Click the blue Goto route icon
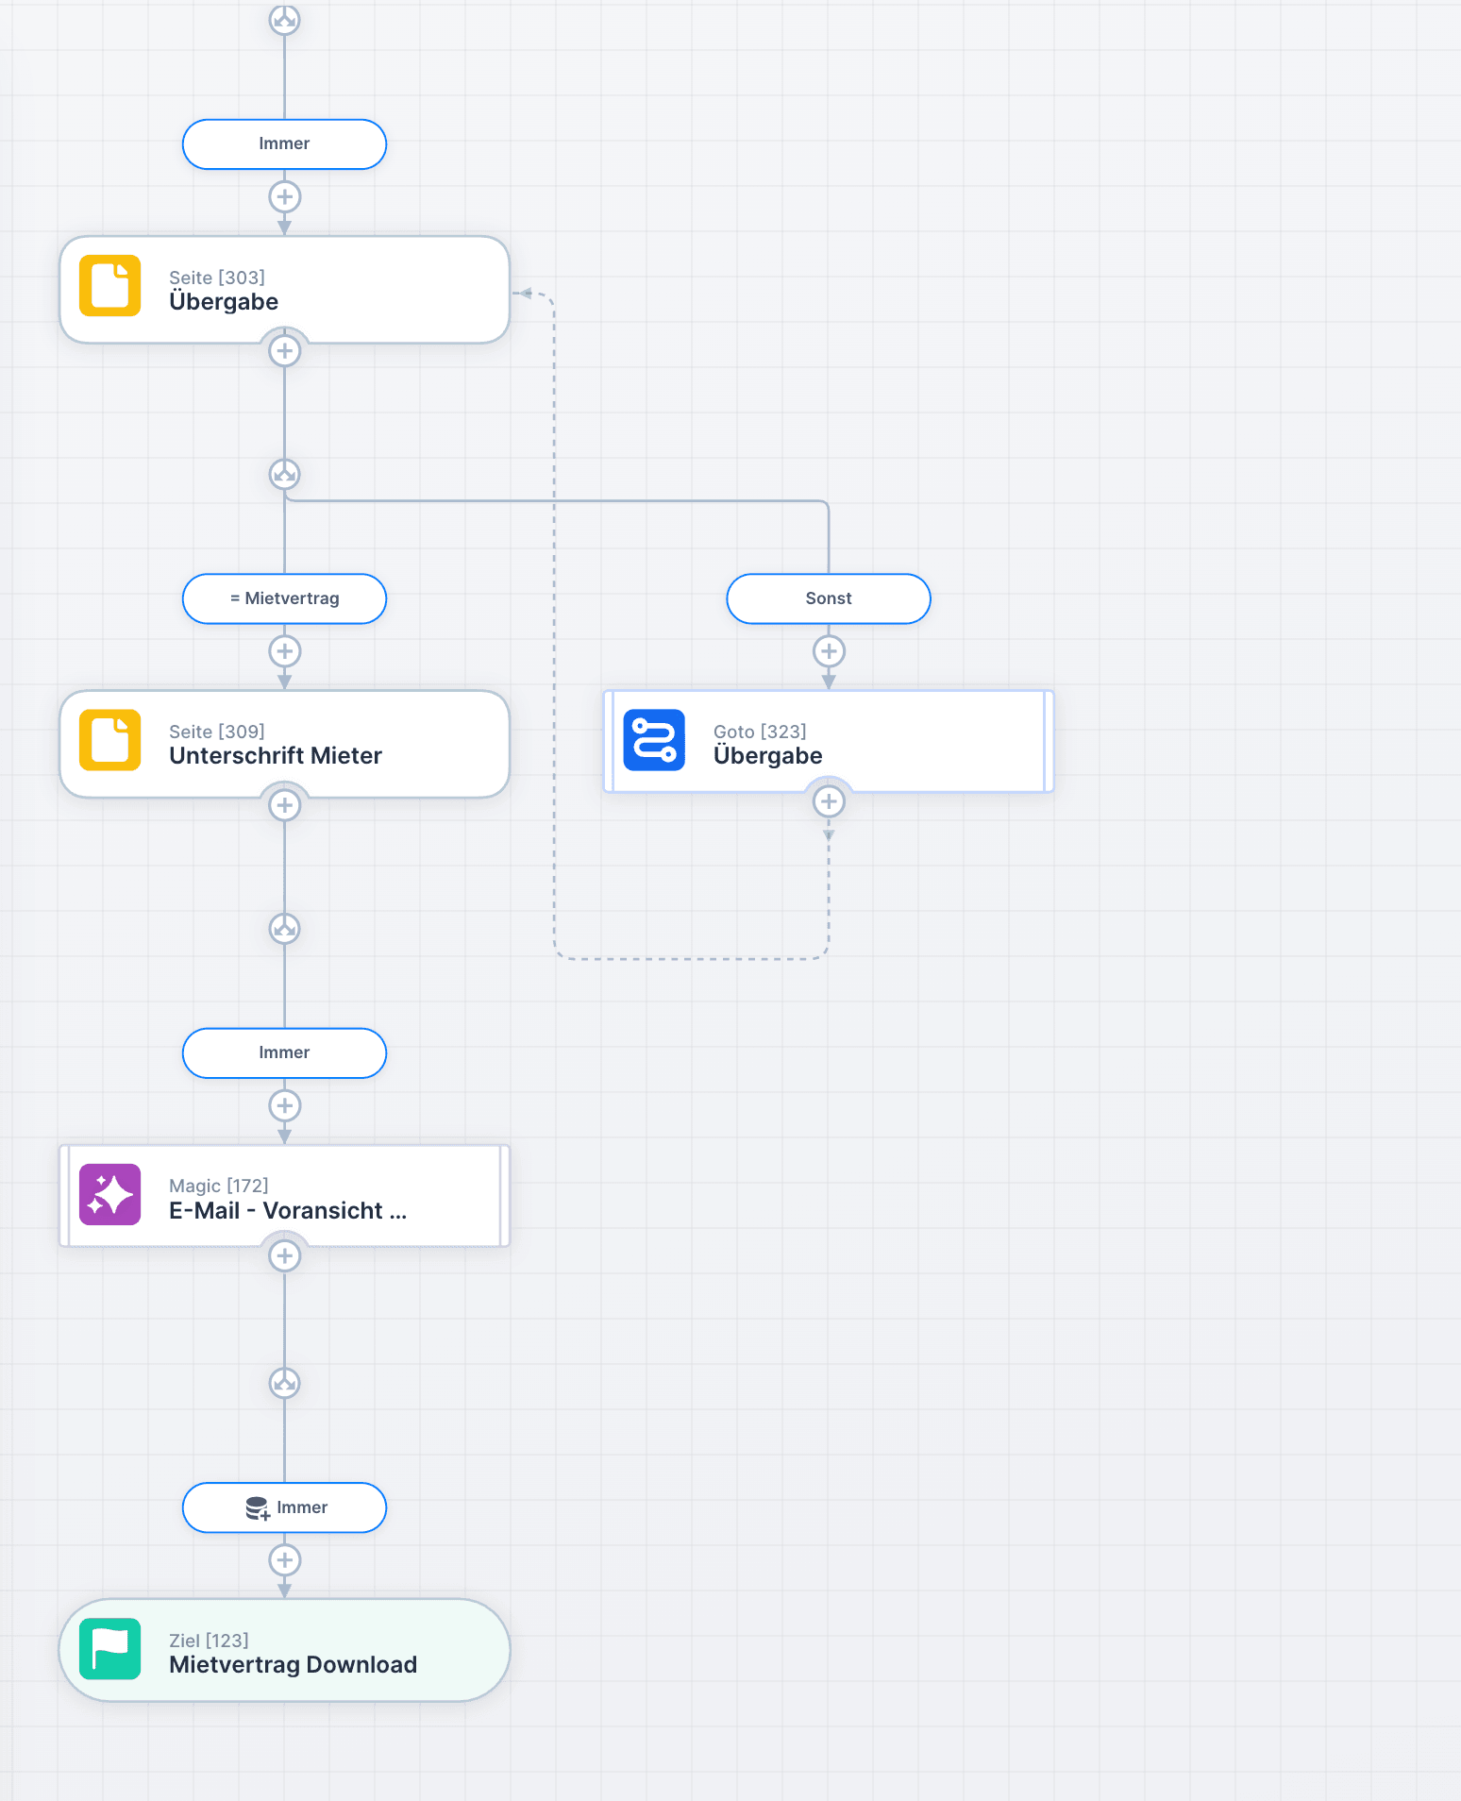1461x1801 pixels. tap(654, 740)
